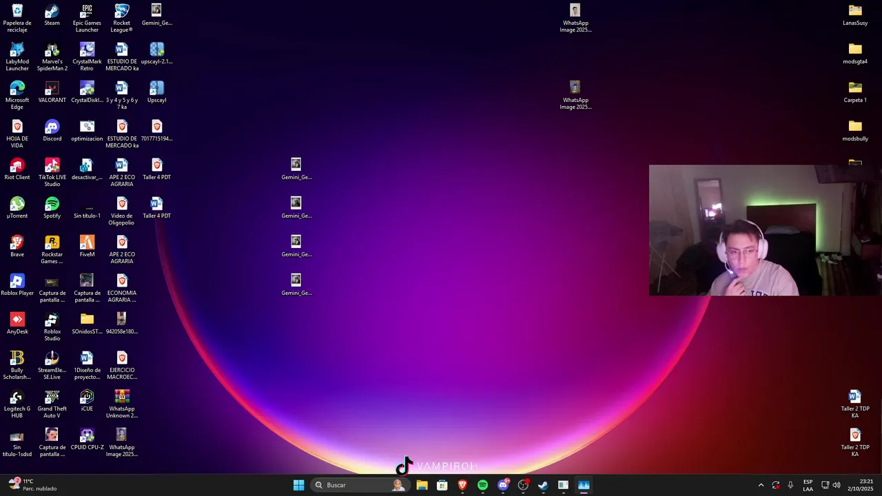The image size is (882, 496).
Task: Select the Steam desktop shortcut
Action: [x=52, y=15]
